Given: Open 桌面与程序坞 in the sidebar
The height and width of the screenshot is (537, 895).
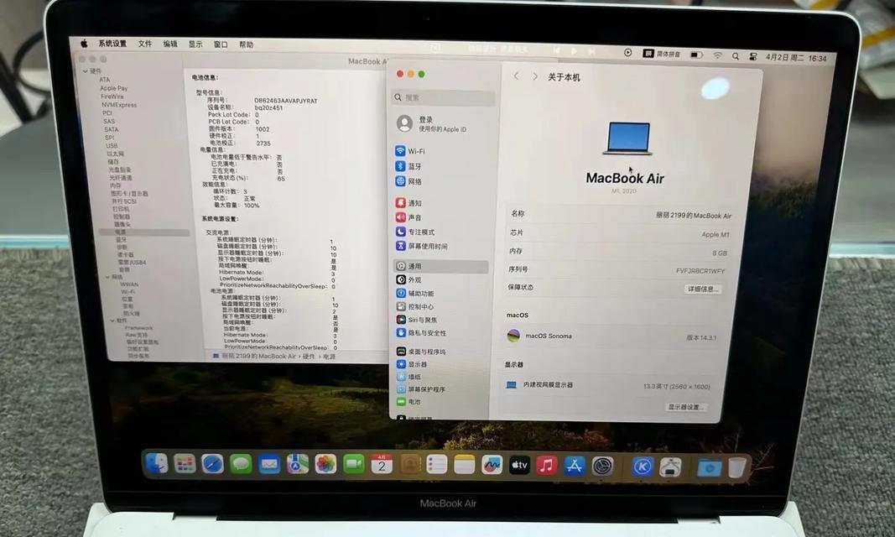Looking at the screenshot, I should pyautogui.click(x=440, y=352).
